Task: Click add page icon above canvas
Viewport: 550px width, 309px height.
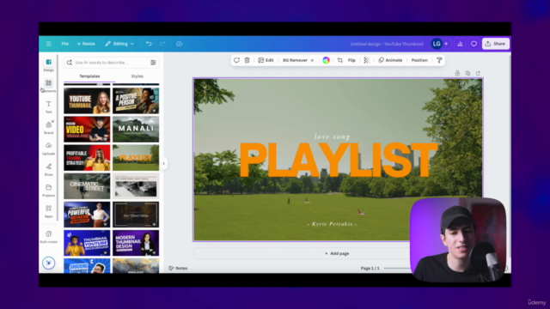Action: (478, 73)
